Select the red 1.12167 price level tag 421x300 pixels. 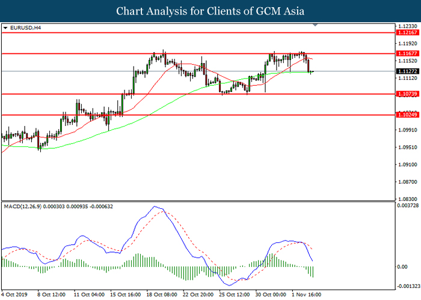[408, 33]
